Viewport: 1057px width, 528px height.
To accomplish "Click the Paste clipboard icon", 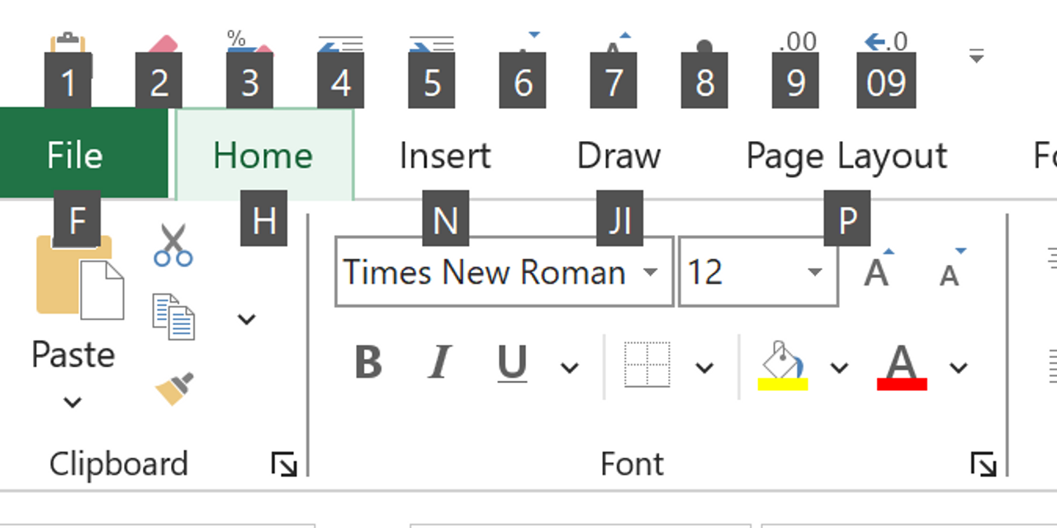I will [x=79, y=280].
